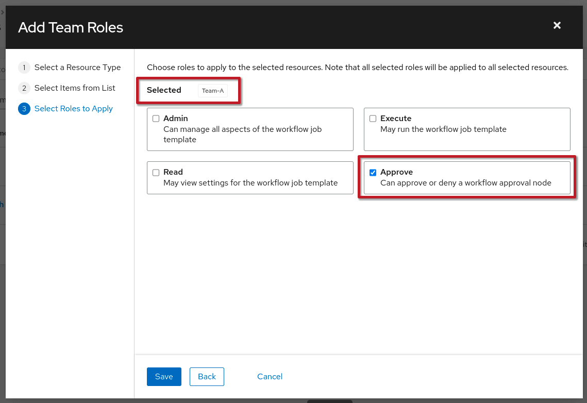Click the step 1 number badge
Screen dimensions: 587x403
coord(24,68)
